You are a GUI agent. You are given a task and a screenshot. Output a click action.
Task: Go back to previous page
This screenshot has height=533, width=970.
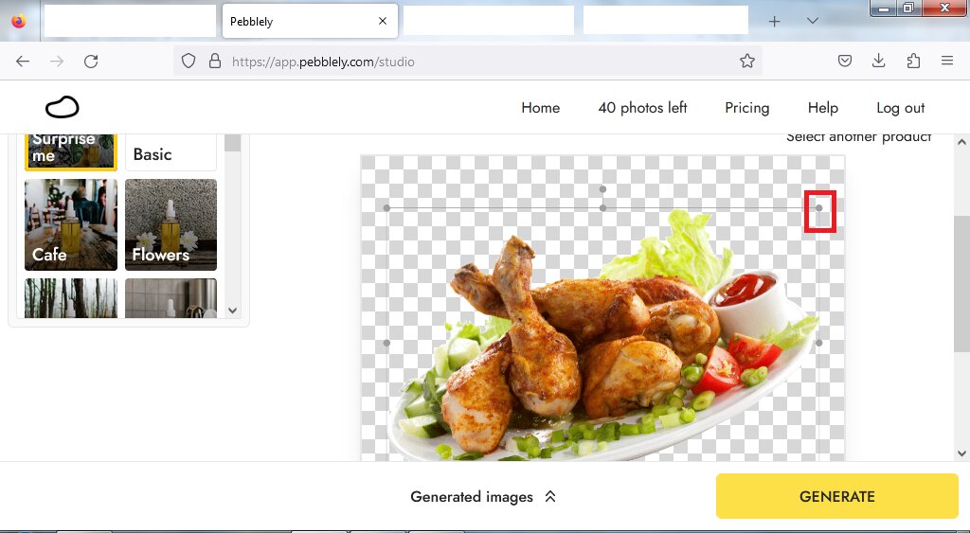[x=23, y=62]
